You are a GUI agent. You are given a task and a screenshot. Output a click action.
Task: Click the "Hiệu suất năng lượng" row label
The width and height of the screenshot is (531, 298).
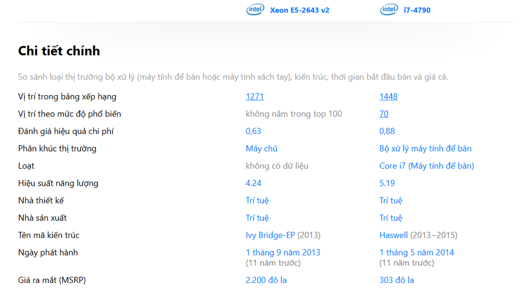tap(58, 183)
